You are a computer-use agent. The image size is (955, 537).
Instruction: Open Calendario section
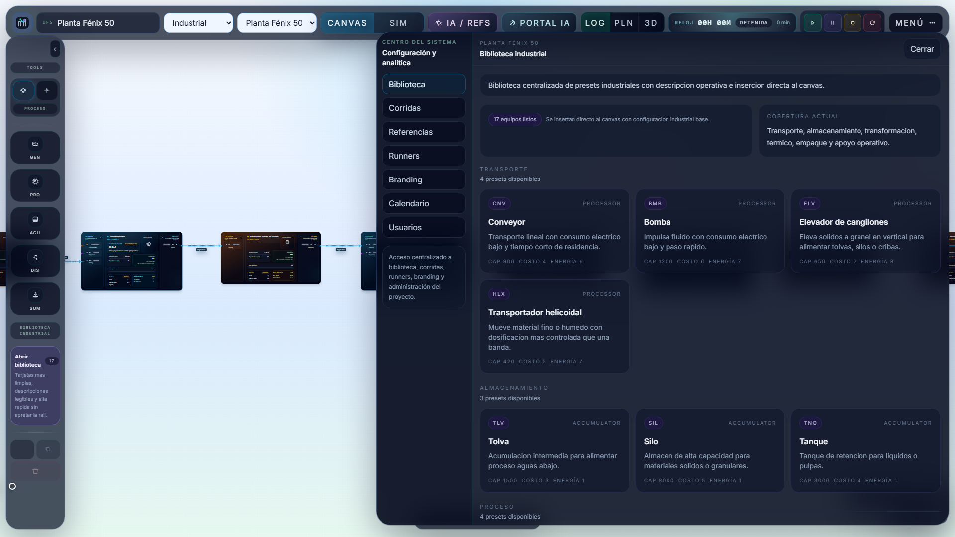coord(424,203)
